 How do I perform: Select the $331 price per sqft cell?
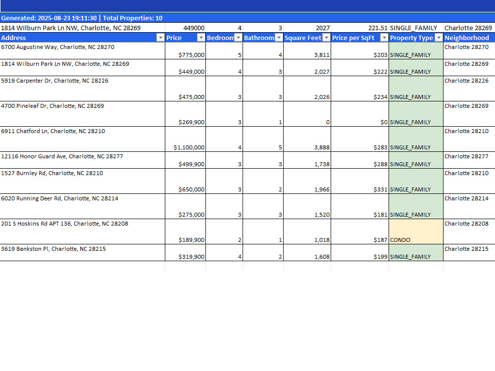pyautogui.click(x=360, y=181)
